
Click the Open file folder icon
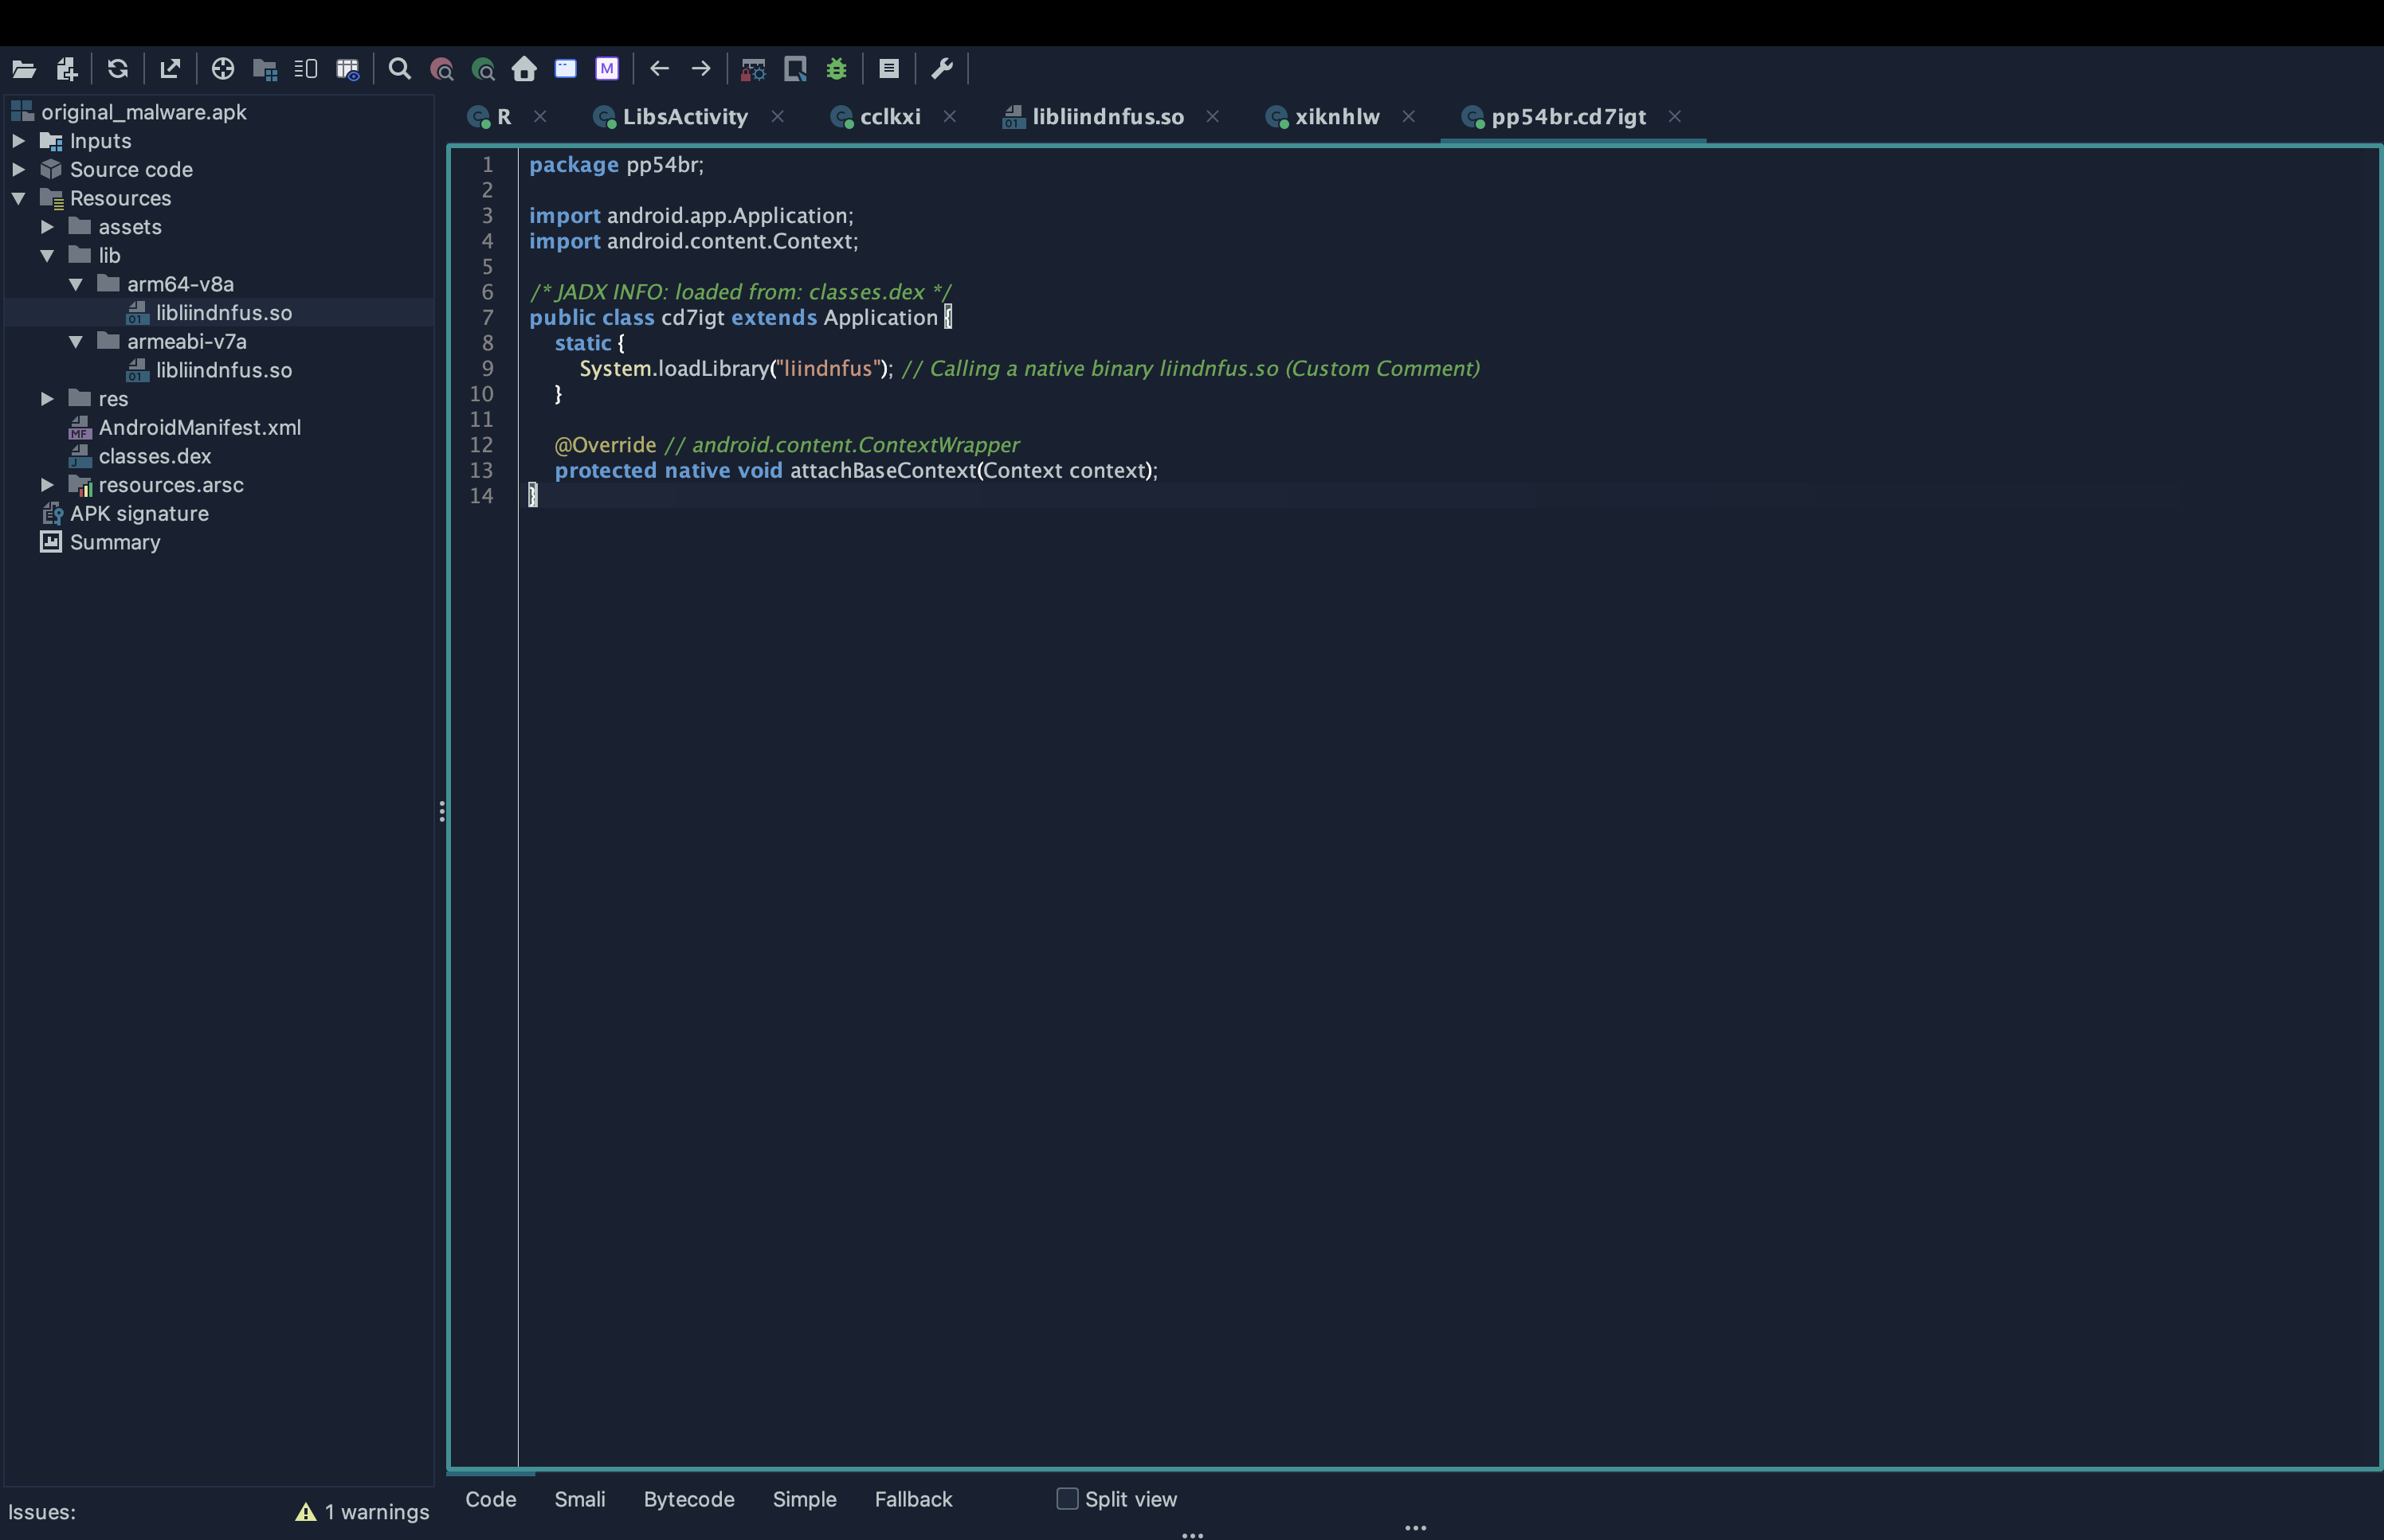pos(24,69)
